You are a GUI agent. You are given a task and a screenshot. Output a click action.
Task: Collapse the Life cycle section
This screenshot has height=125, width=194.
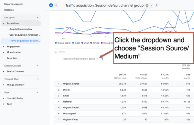38,18
